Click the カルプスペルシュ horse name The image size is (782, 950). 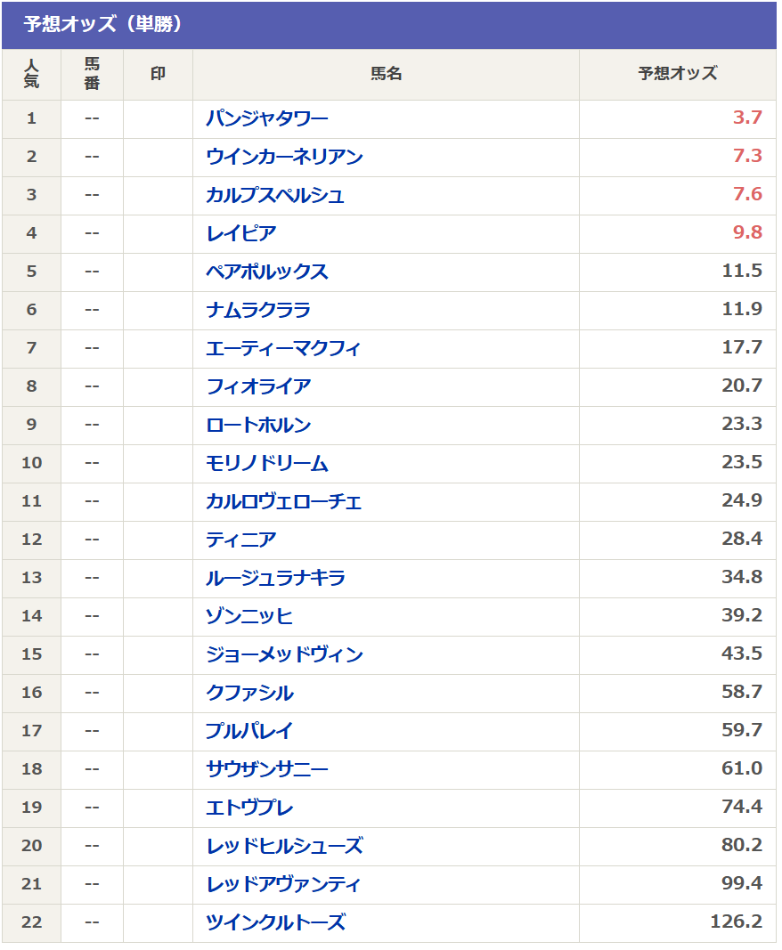pyautogui.click(x=275, y=194)
